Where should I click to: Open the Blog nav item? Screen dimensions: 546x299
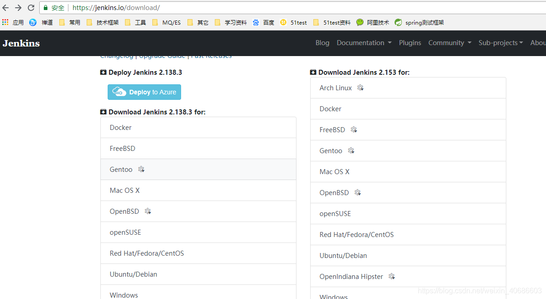(x=322, y=43)
